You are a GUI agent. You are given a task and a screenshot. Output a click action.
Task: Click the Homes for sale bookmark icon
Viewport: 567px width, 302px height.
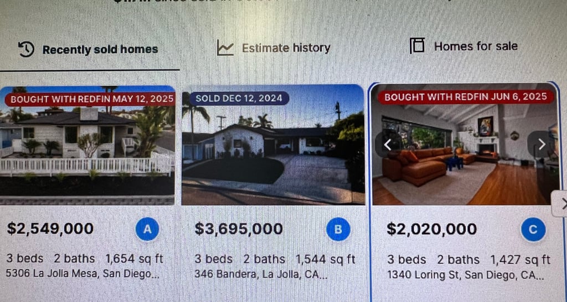417,46
